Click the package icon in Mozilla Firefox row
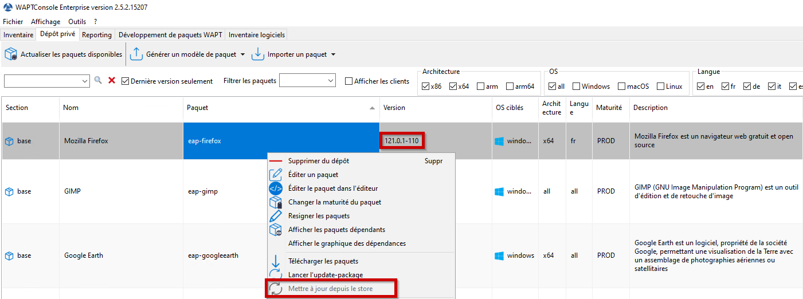 pyautogui.click(x=9, y=141)
